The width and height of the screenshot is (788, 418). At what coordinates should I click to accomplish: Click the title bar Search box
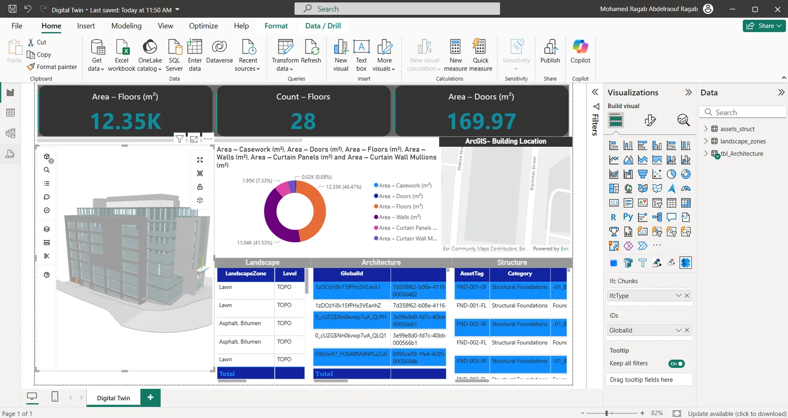point(397,9)
